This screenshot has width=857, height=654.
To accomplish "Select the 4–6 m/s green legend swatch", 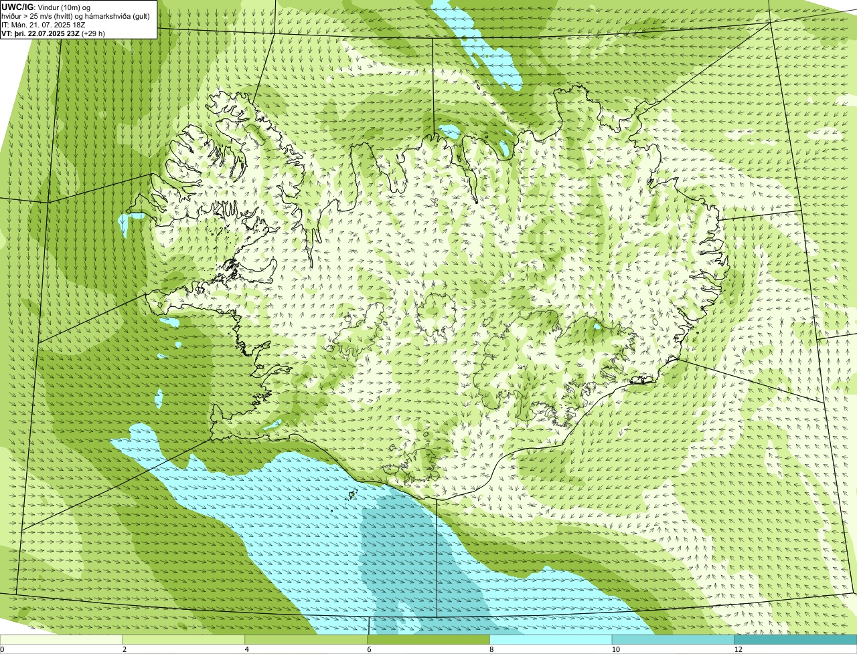I will (x=307, y=640).
